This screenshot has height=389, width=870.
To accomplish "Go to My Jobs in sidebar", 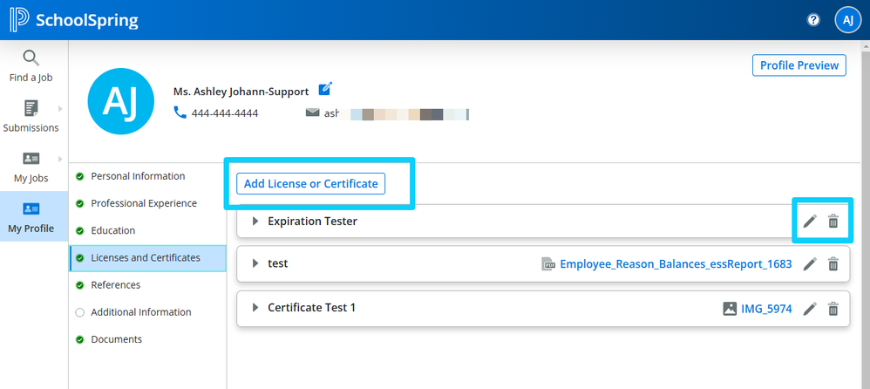I will click(31, 167).
